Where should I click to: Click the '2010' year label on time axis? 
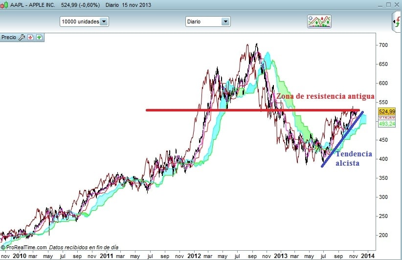(20, 256)
